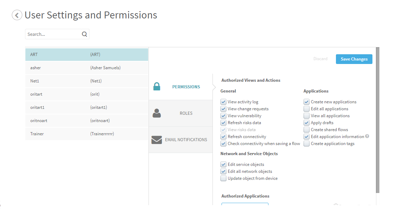
Task: Click the Discard button
Action: pyautogui.click(x=320, y=59)
